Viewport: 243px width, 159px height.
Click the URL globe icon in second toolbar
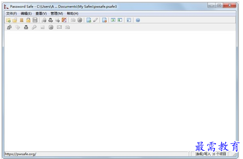point(51,27)
